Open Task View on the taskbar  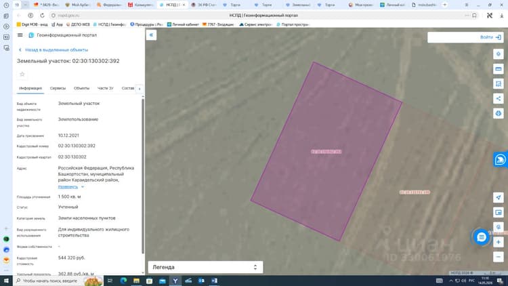pos(110,281)
